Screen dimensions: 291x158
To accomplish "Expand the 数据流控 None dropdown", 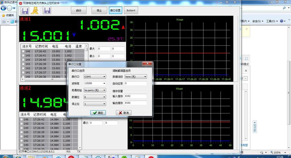I will 135,77.
